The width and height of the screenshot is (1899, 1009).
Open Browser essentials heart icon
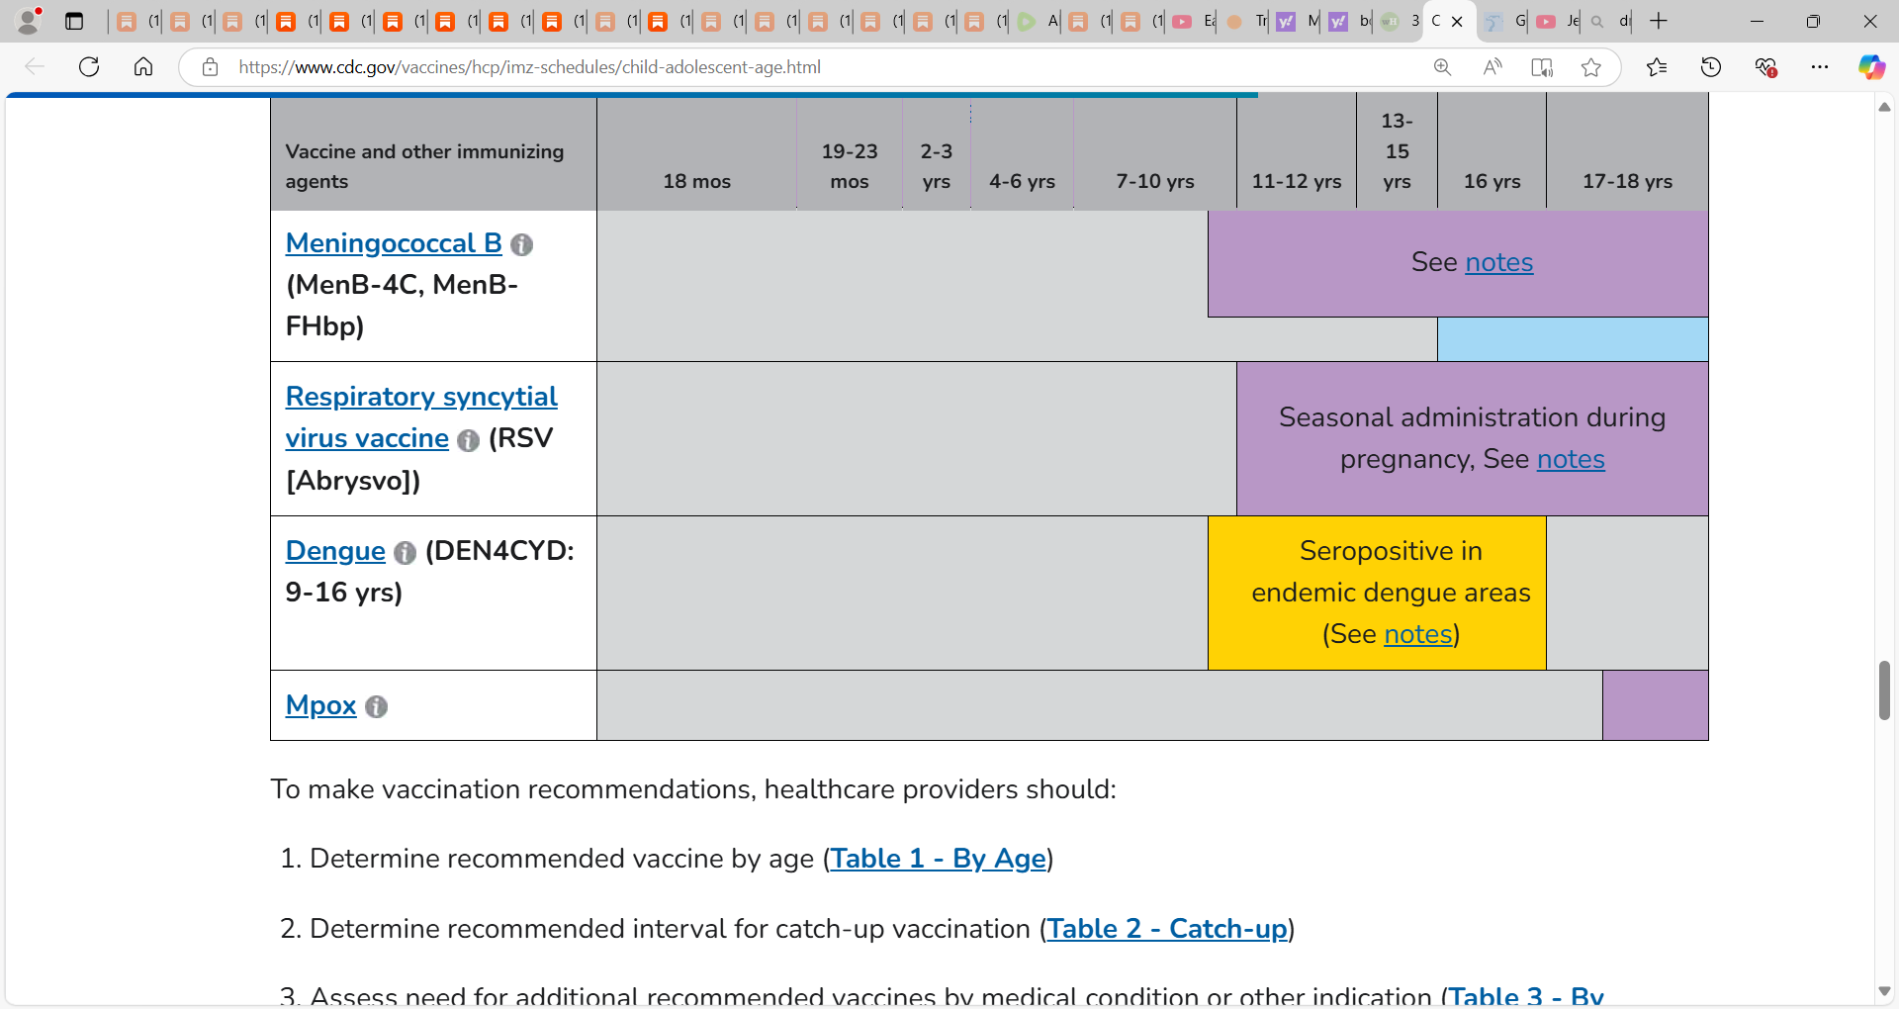[x=1765, y=66]
